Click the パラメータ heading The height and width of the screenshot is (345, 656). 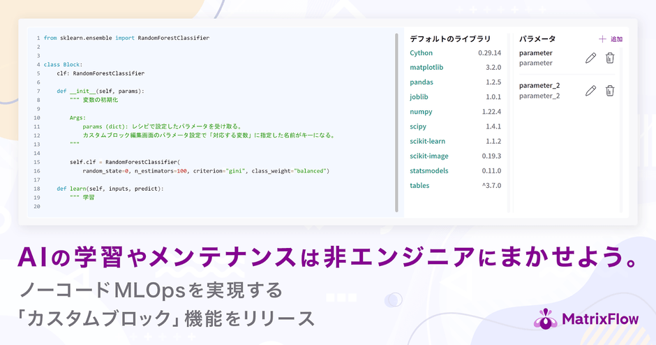point(537,38)
